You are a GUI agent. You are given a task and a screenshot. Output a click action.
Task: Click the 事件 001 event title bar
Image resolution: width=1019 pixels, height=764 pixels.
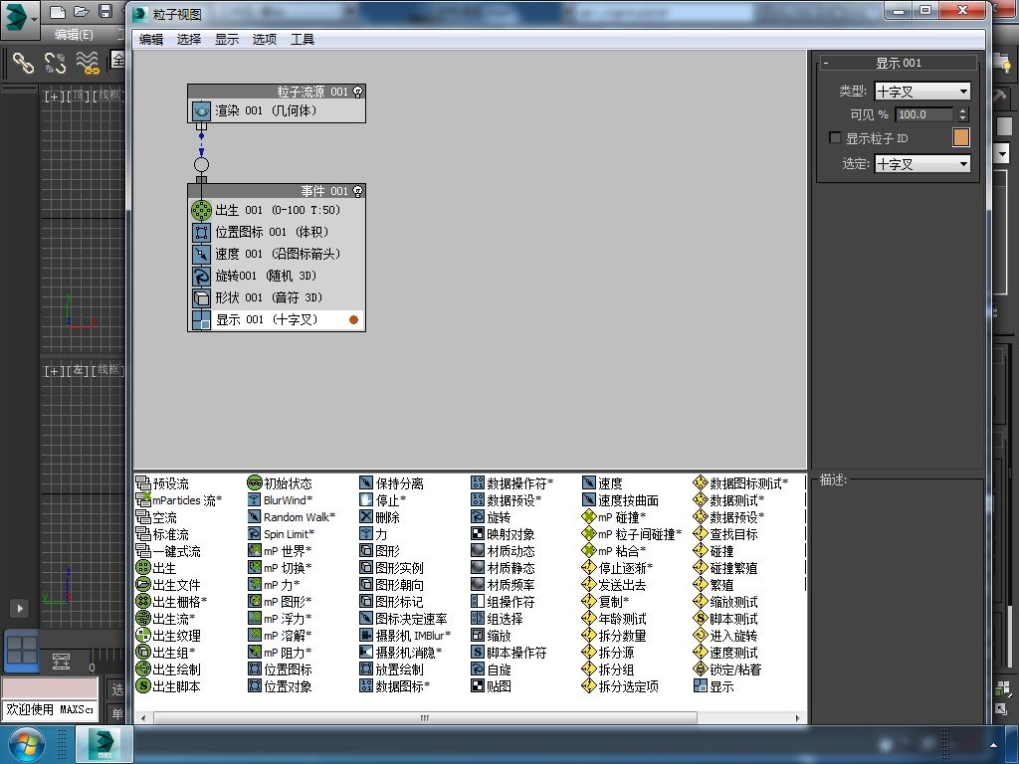pos(277,191)
